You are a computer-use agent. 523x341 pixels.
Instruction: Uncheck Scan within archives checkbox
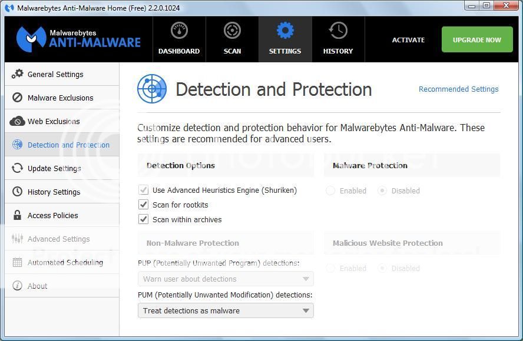point(143,219)
